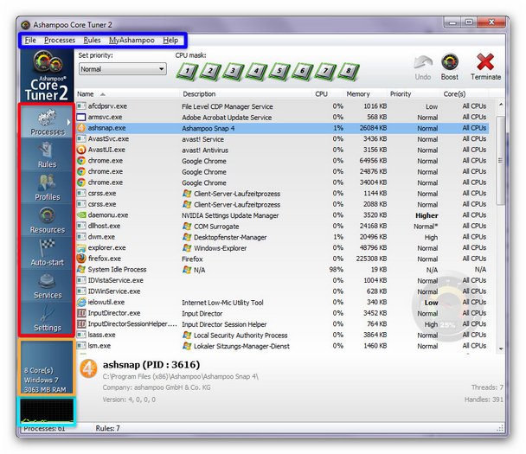526x454 pixels.
Task: Select the AvastSvc.exe row
Action: click(x=282, y=139)
